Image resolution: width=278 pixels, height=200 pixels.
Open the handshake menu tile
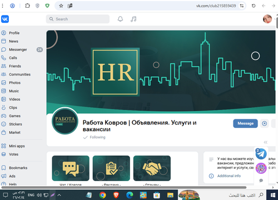click(x=152, y=168)
